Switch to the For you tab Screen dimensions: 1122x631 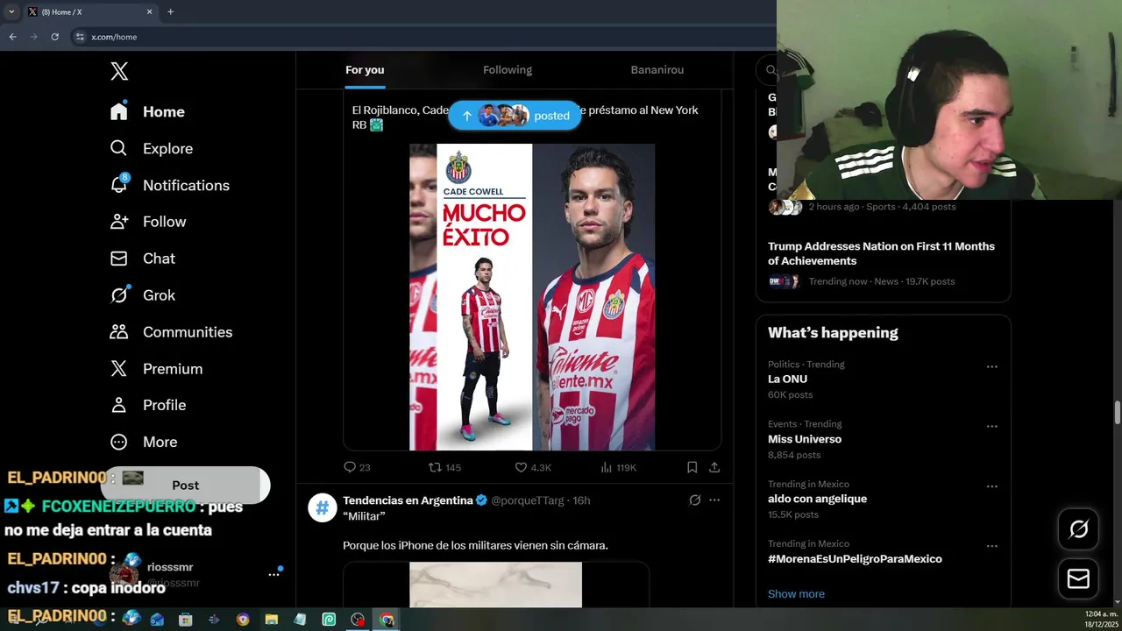pyautogui.click(x=365, y=70)
